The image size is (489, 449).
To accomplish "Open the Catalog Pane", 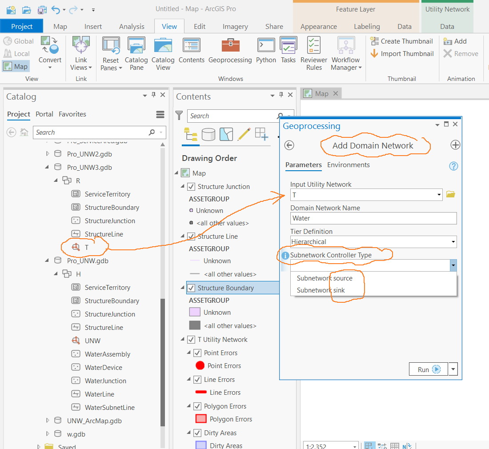I will pyautogui.click(x=136, y=54).
